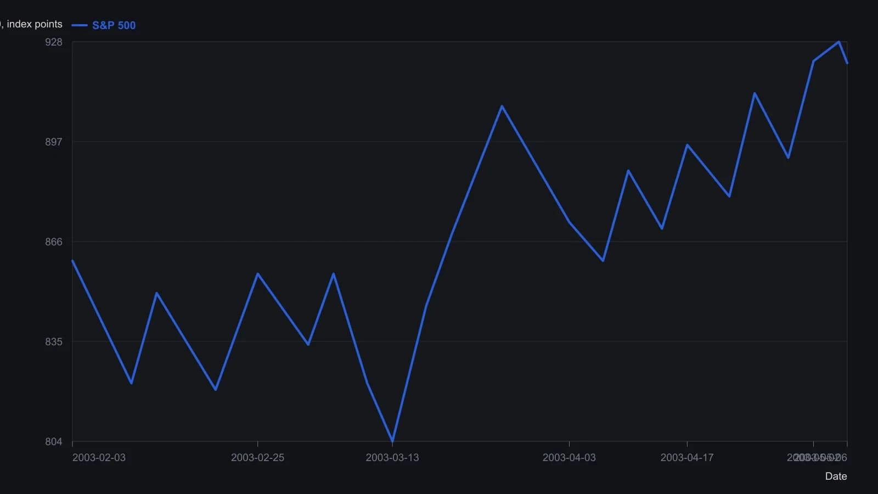Select the 804 y-axis label
Screen dimensions: 878x494
click(x=54, y=441)
